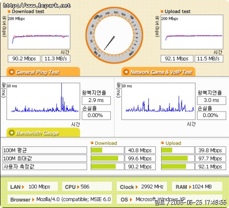Image resolution: width=229 pixels, height=208 pixels.
Task: Click the orange arrow after OS
Action: [131, 200]
